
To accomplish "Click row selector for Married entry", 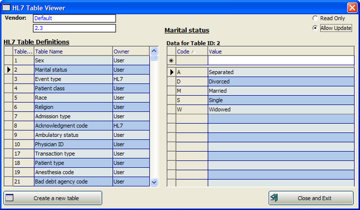I will click(172, 91).
